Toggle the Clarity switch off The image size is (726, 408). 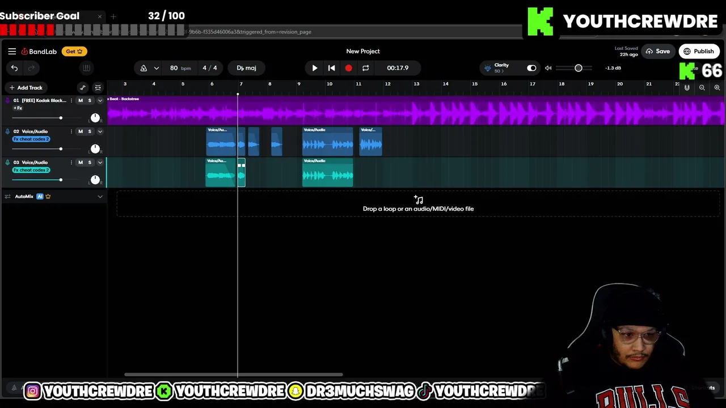tap(531, 68)
